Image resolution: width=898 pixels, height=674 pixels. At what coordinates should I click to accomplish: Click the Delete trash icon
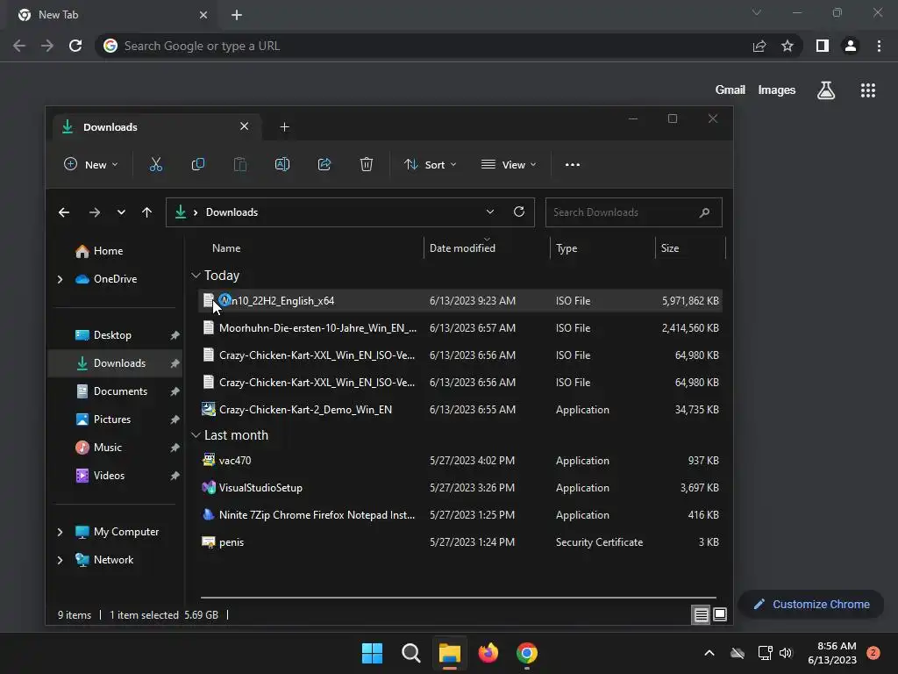click(367, 164)
